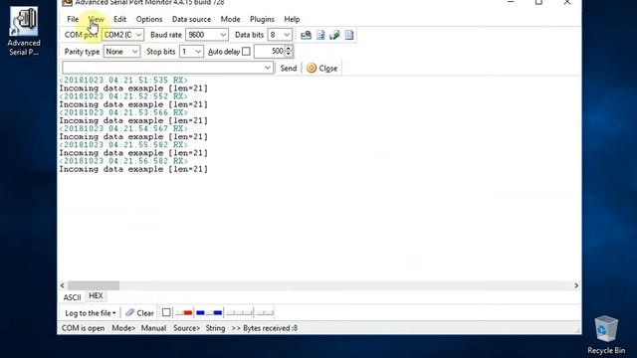Click the log line timestamped 04:21.51:535 RX
The width and height of the screenshot is (637, 358).
tap(123, 81)
